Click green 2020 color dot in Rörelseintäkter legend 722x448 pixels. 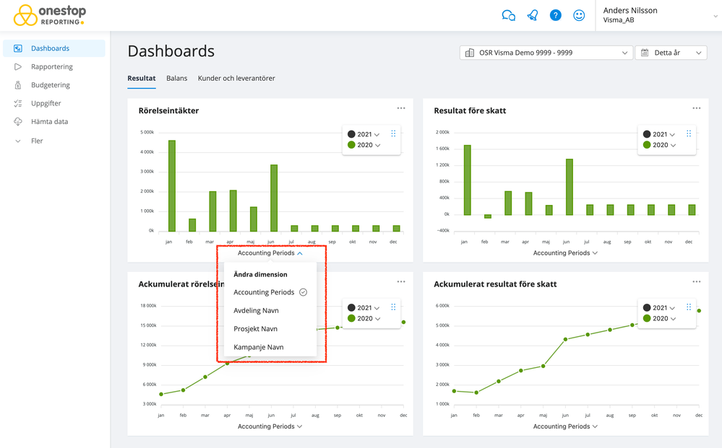coord(351,145)
